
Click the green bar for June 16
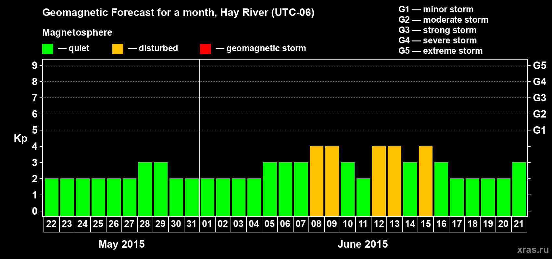pos(441,189)
